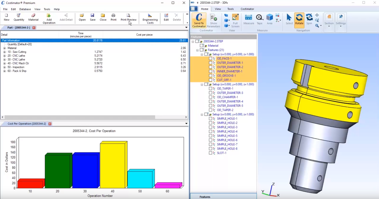
Task: Check the OD_FACE-1 feature checkbox
Action: [210, 59]
